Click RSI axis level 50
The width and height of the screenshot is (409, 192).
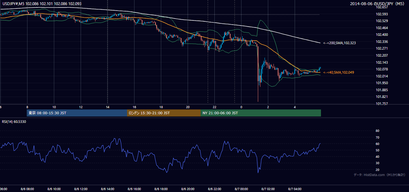point(377,150)
